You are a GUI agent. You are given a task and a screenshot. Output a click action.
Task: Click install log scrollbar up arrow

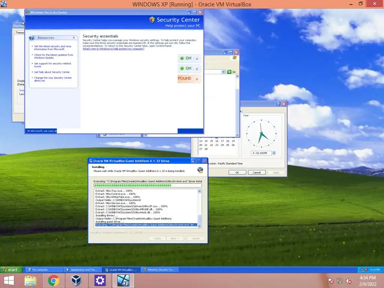coord(199,191)
